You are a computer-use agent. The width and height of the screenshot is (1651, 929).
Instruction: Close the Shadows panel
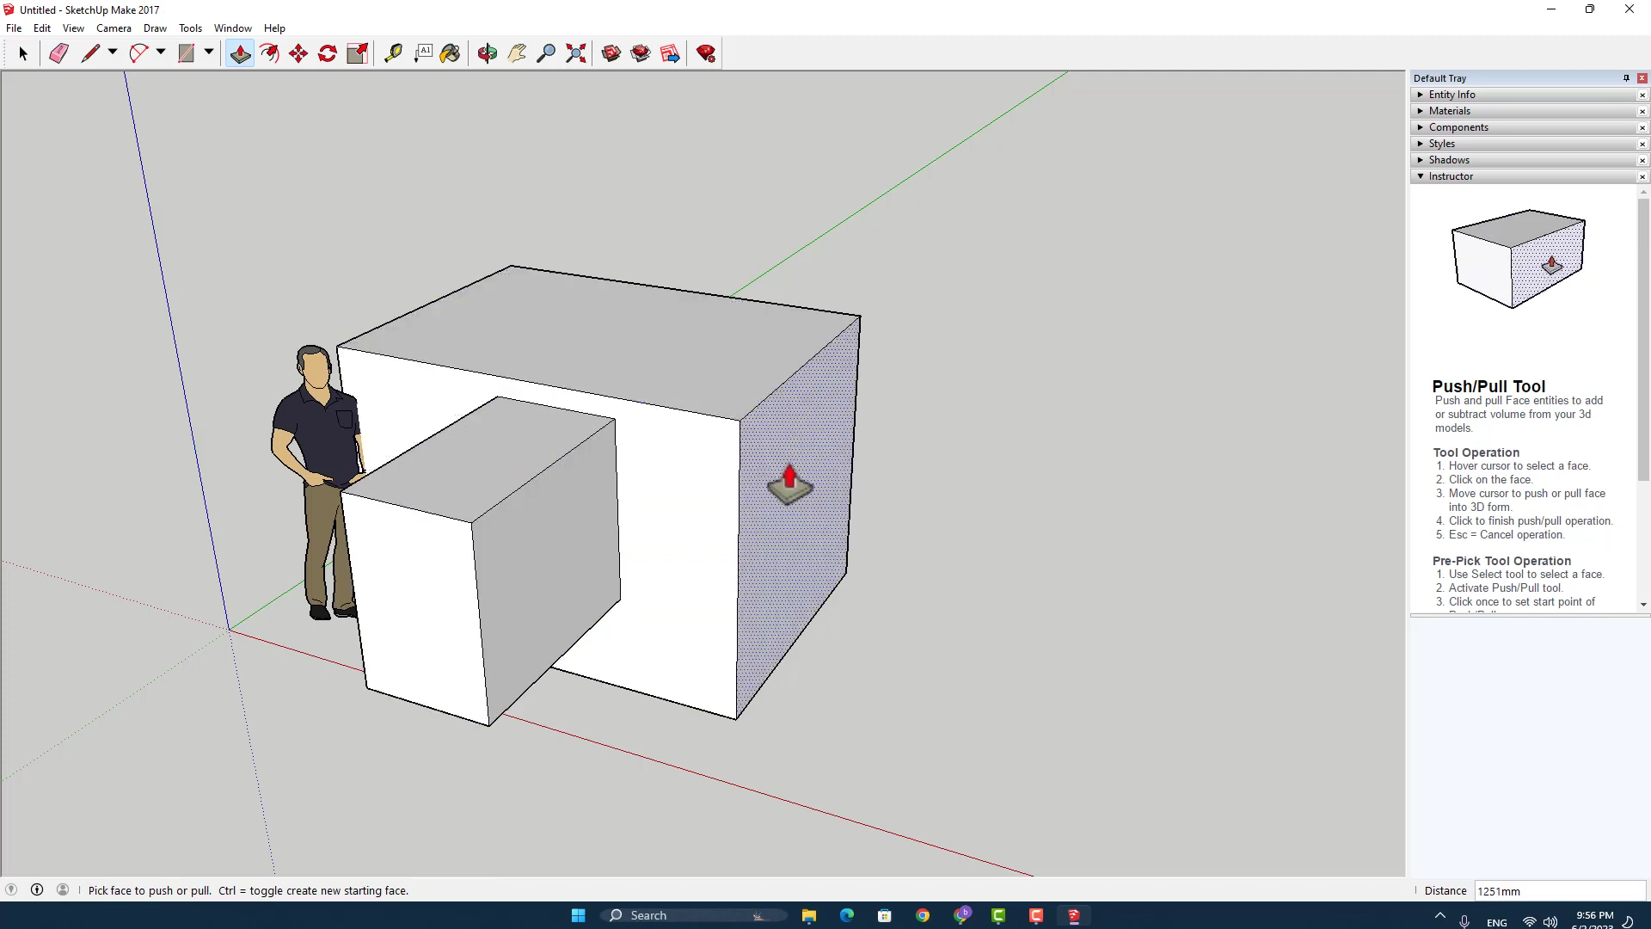(1642, 161)
